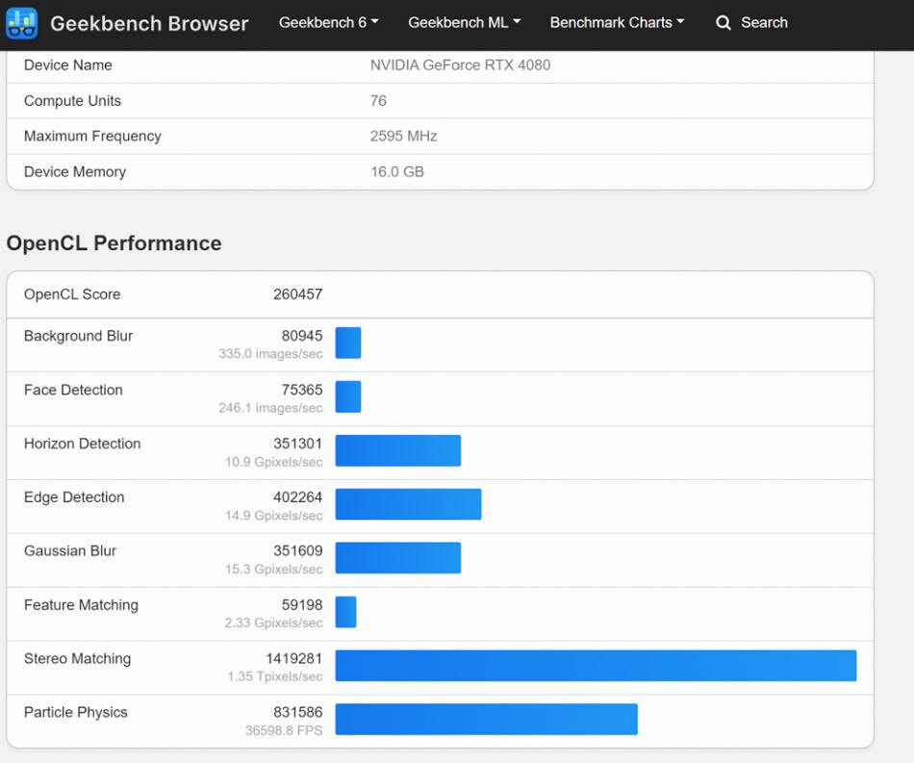
Task: Select the Device Memory label
Action: click(75, 172)
